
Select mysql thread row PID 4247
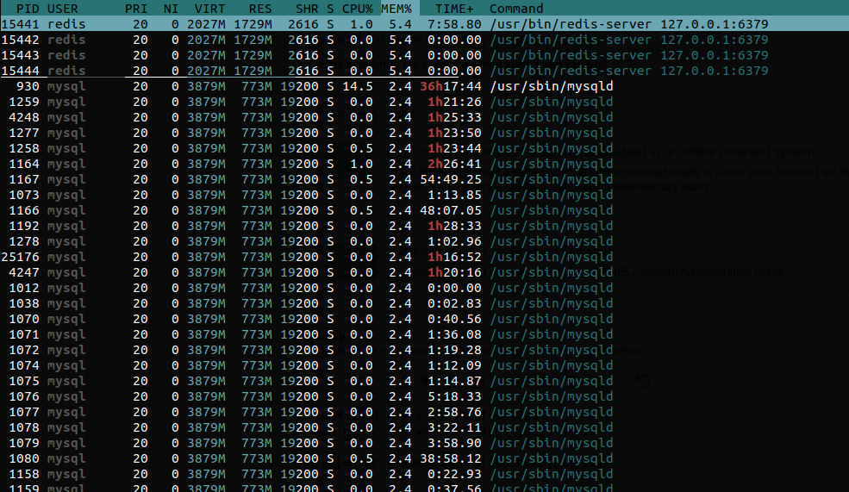[424, 272]
